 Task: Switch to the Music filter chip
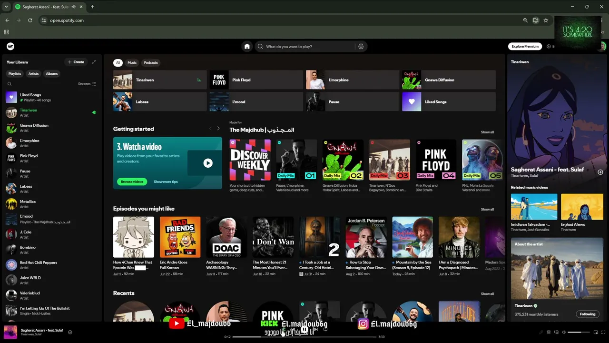[x=132, y=62]
